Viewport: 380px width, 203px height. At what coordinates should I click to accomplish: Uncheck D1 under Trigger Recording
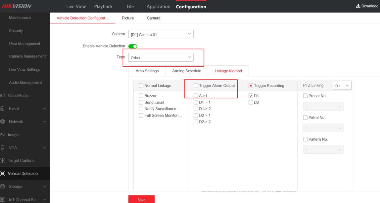(251, 96)
